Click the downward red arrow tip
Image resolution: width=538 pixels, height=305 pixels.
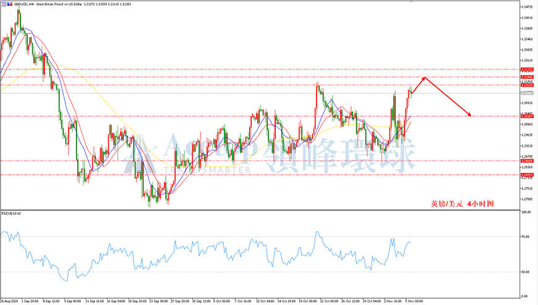pyautogui.click(x=469, y=115)
